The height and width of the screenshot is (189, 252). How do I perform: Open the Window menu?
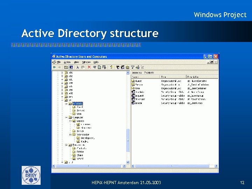86,62
